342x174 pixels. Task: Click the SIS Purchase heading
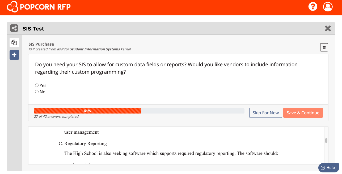[41, 44]
